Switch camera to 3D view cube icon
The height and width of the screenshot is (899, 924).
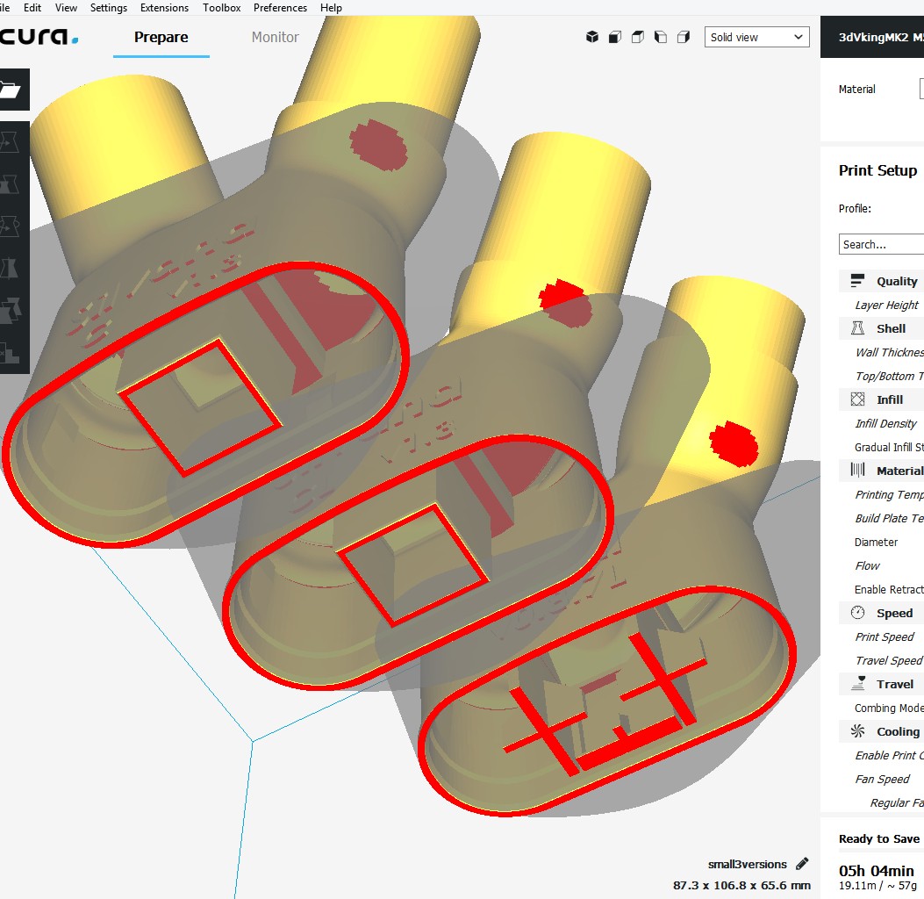[592, 37]
